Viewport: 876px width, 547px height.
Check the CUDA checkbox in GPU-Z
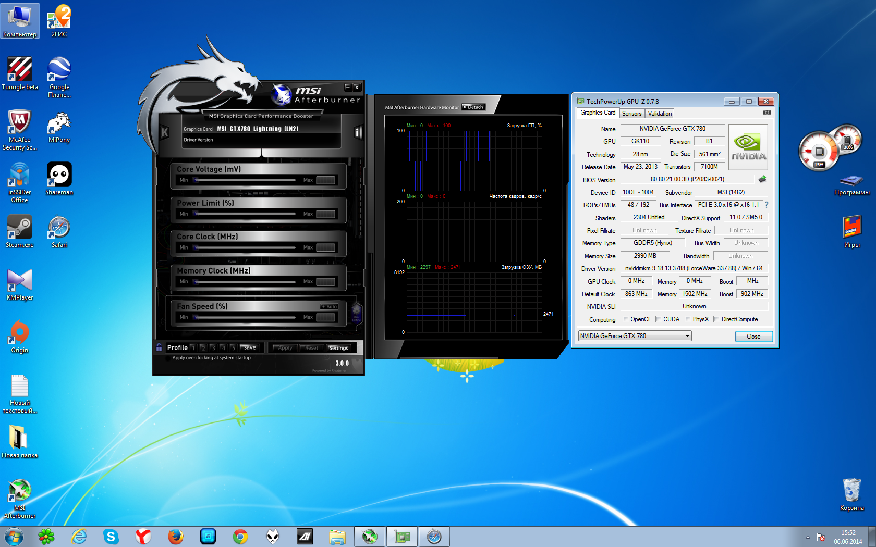659,319
